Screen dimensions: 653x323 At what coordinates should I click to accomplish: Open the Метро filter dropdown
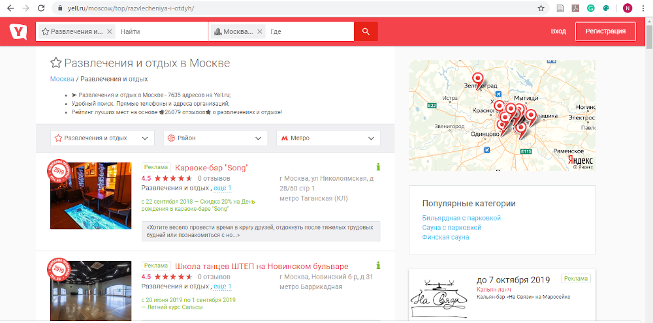point(328,138)
